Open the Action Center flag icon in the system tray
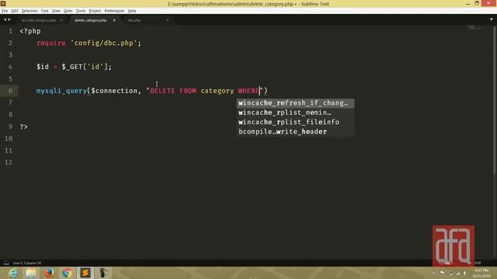The width and height of the screenshot is (497, 279). (443, 273)
